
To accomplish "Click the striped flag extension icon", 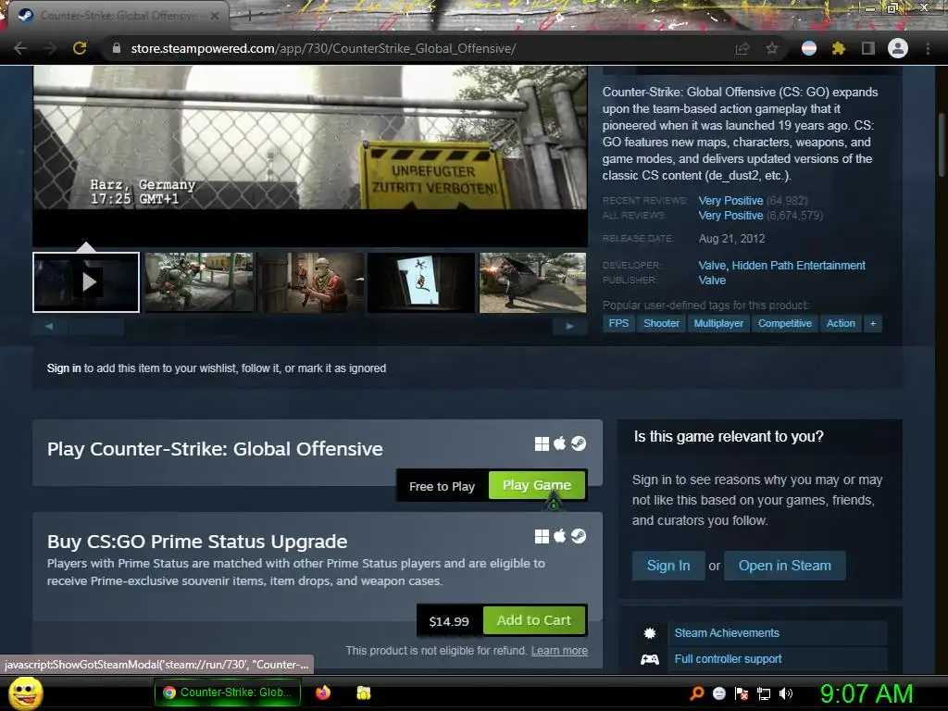I will [809, 48].
